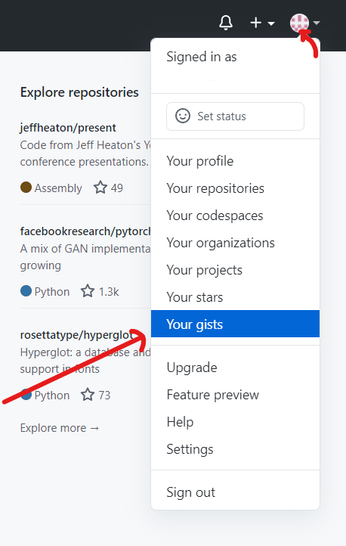Follow the Explore more link
Image resolution: width=346 pixels, height=546 pixels.
pyautogui.click(x=60, y=427)
